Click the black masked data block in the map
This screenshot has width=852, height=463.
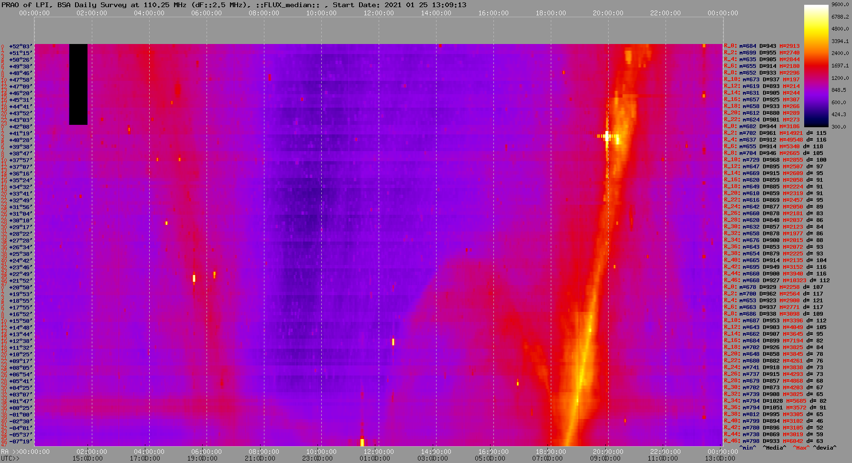pyautogui.click(x=78, y=84)
